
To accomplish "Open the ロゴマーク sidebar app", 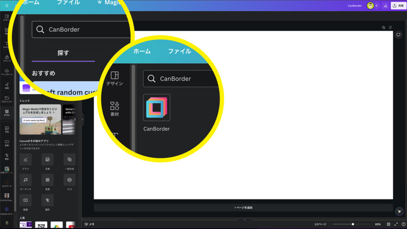I will (x=7, y=184).
